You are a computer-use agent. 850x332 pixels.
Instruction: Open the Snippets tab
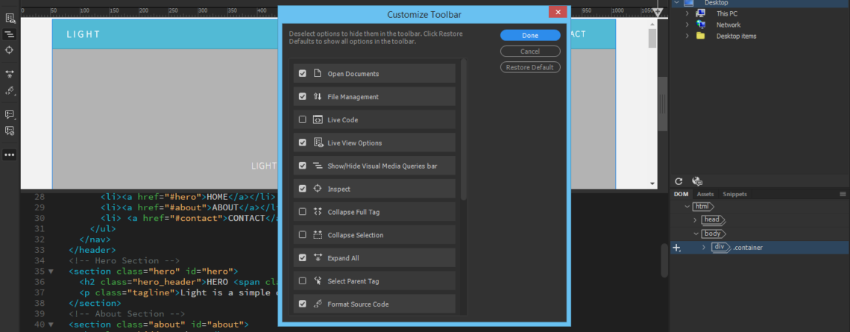pyautogui.click(x=734, y=194)
